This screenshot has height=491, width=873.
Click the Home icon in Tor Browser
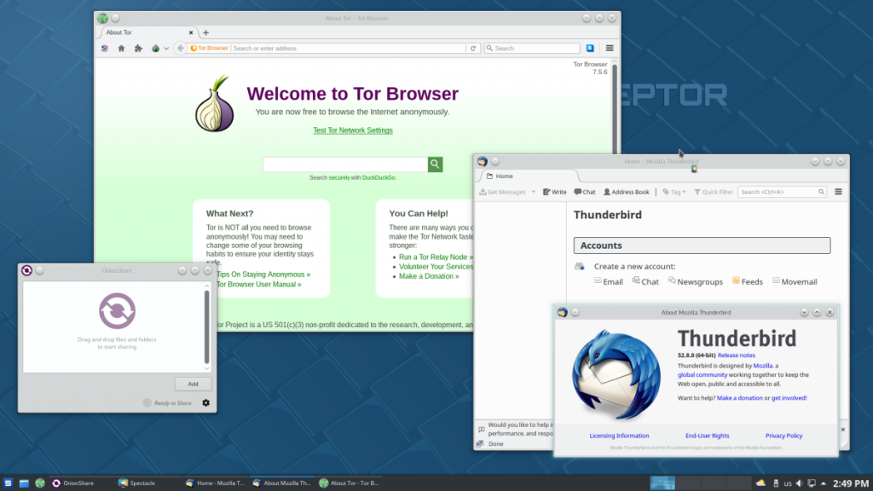121,49
